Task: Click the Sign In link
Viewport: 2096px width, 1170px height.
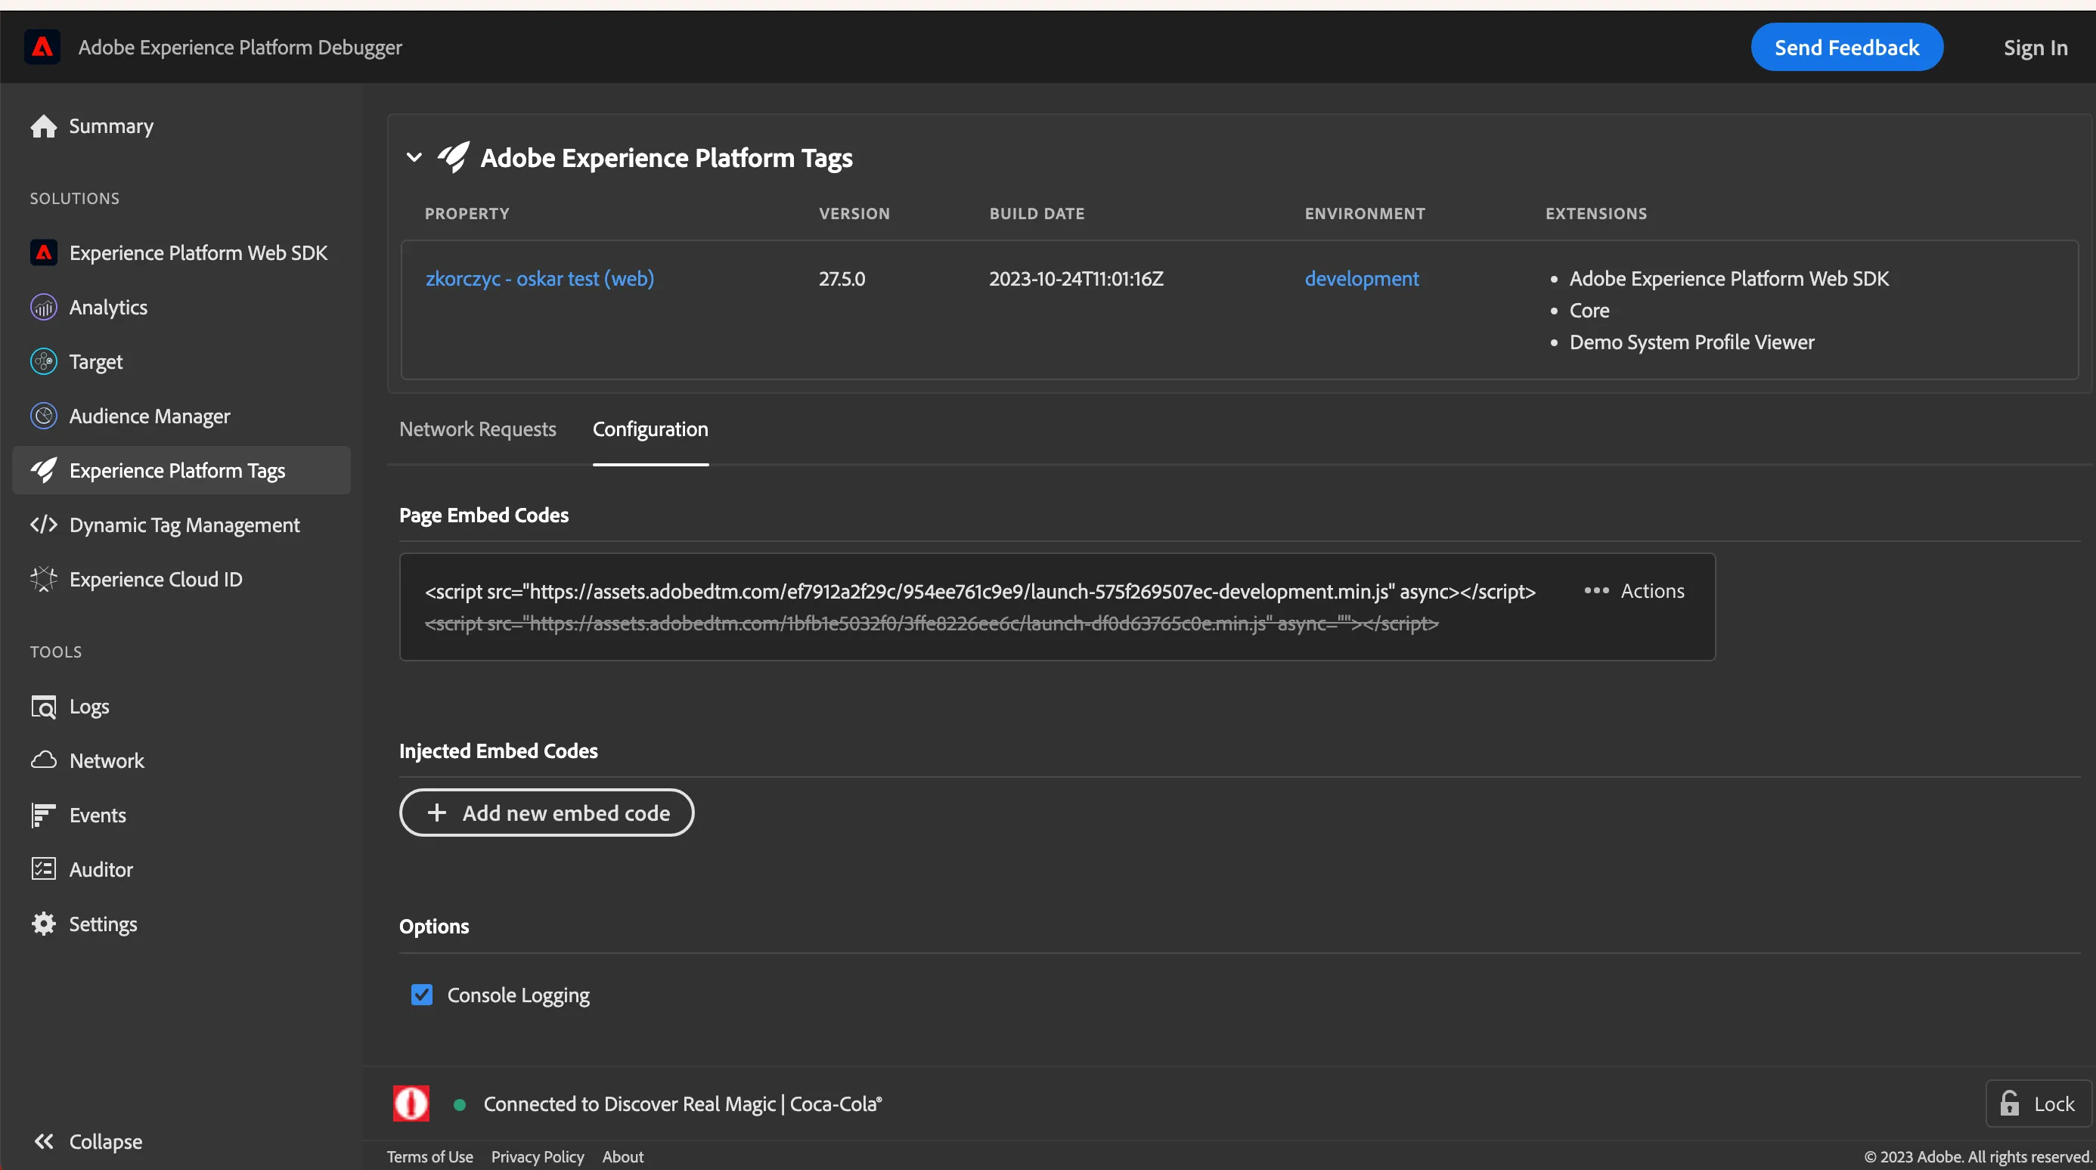Action: coord(2036,48)
